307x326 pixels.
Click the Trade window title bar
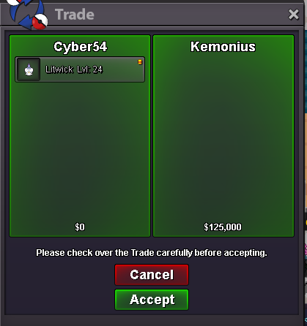coord(152,14)
